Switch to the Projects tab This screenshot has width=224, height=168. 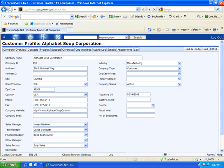44,50
